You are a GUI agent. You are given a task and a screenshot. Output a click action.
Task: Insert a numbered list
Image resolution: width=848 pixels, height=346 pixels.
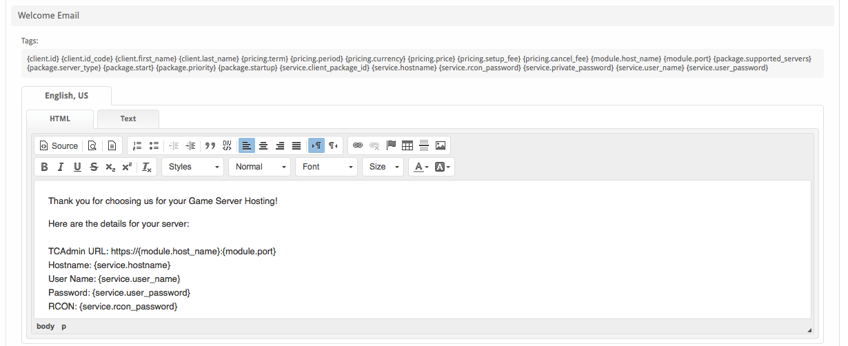[x=137, y=145]
